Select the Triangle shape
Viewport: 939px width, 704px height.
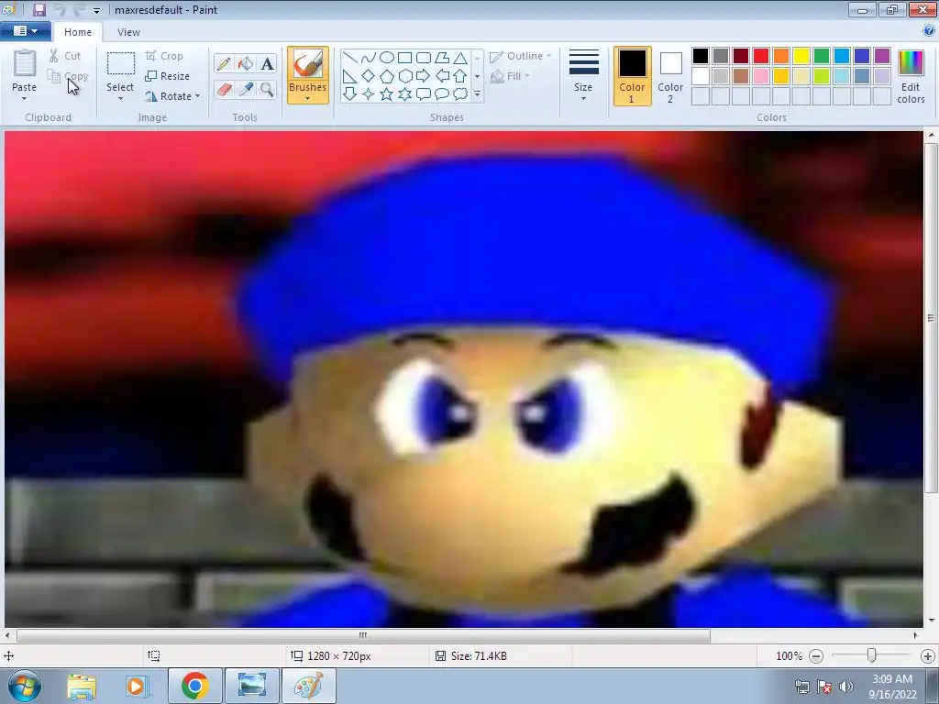pos(460,58)
